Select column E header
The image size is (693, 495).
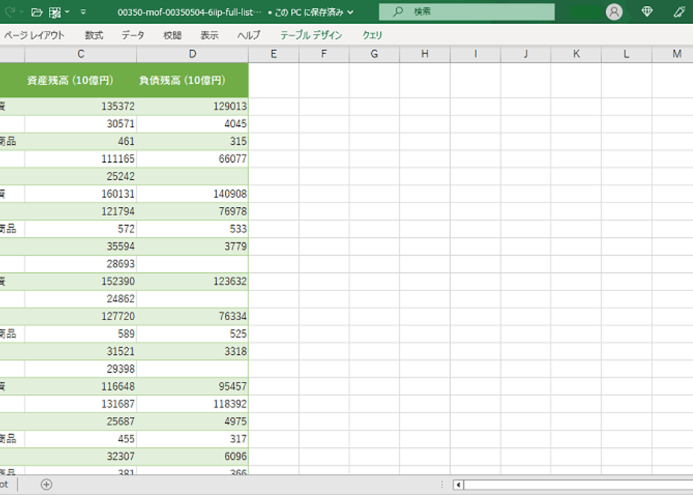(274, 54)
